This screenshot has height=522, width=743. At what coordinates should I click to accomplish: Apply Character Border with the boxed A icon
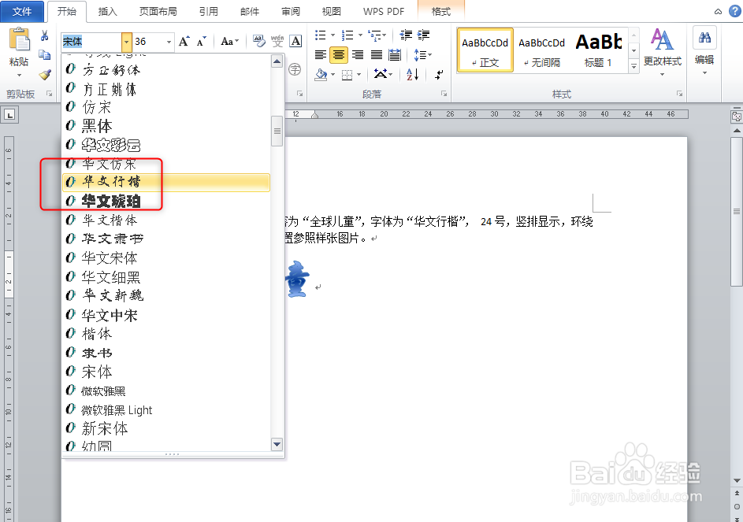coord(294,40)
